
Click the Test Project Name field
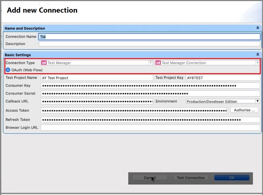97,78
